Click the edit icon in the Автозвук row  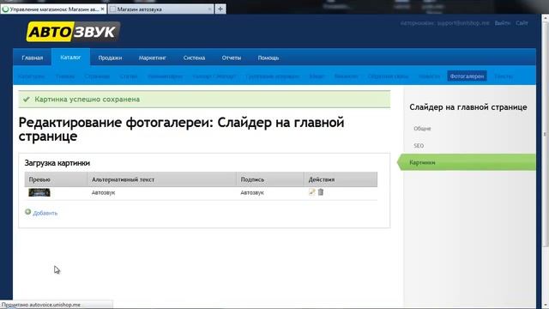click(x=311, y=192)
